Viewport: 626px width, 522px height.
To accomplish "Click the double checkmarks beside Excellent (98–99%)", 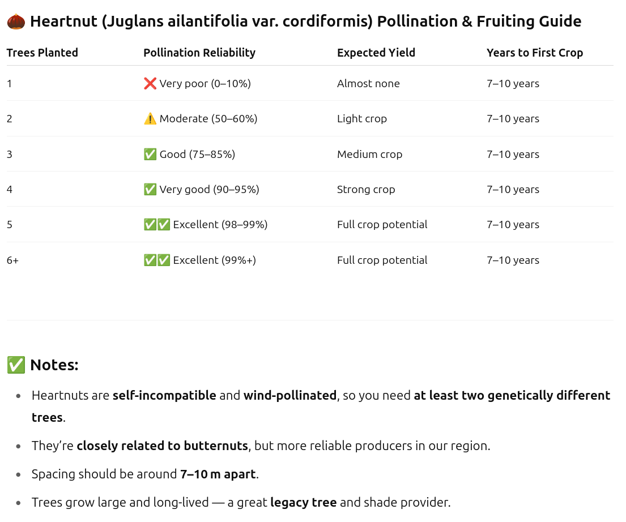I will coord(157,224).
